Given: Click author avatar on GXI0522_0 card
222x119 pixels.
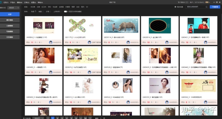Looking at the screenshot, I should (128, 102).
